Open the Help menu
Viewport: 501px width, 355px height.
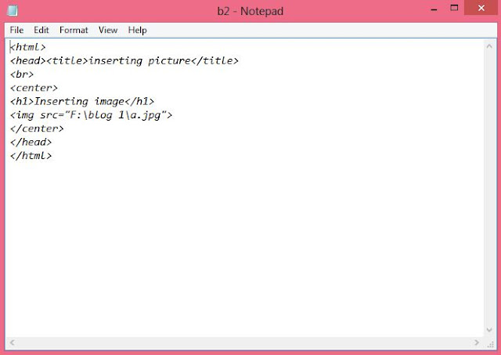click(x=138, y=30)
